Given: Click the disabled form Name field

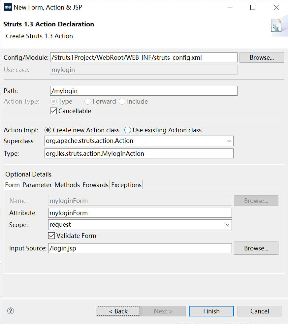Looking at the screenshot, I should pos(140,201).
